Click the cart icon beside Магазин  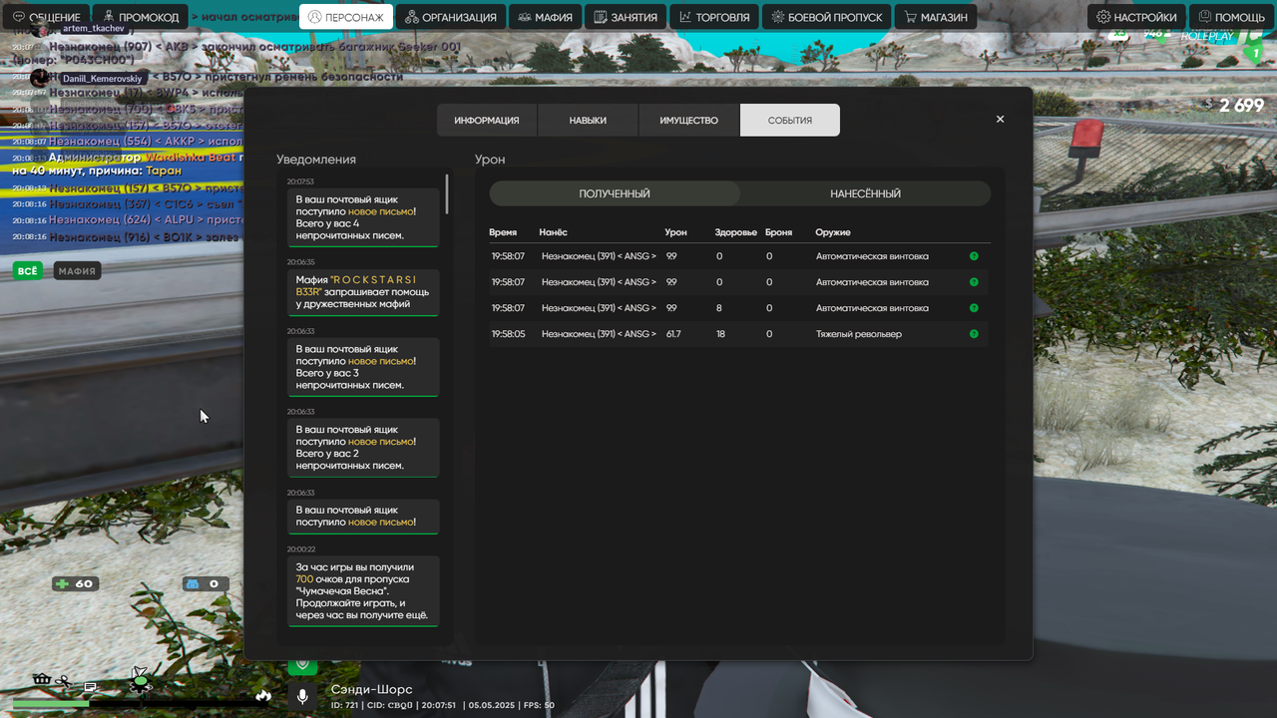910,17
